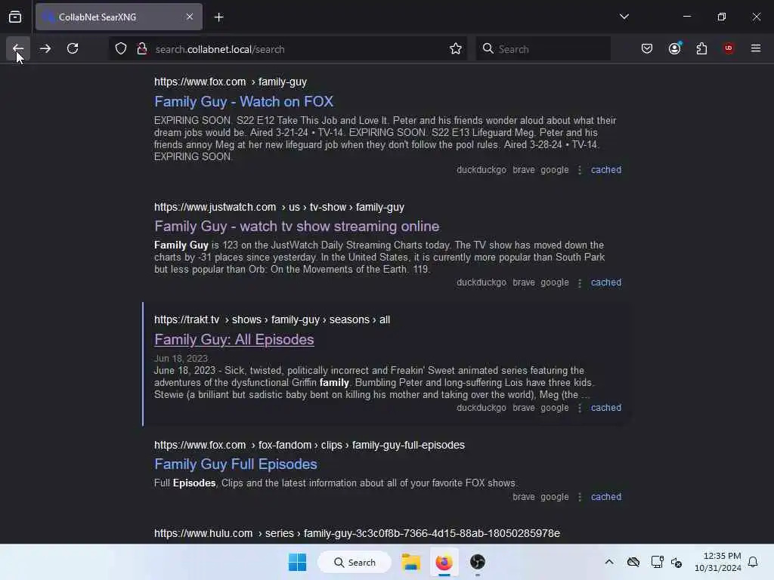Click 'brave' engine label on justwatch result
The height and width of the screenshot is (580, 774).
tap(524, 282)
